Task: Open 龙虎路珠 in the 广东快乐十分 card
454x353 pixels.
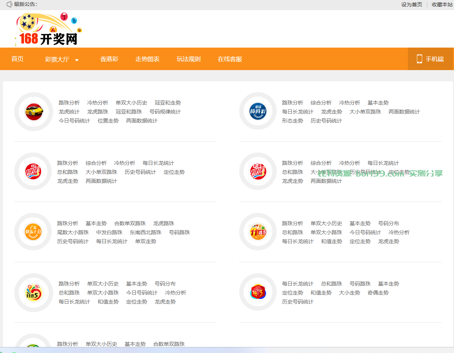Action: [x=163, y=223]
